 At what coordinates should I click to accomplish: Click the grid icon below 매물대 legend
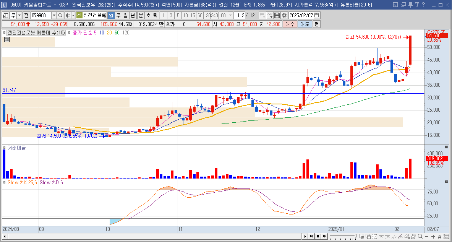(x=6, y=40)
